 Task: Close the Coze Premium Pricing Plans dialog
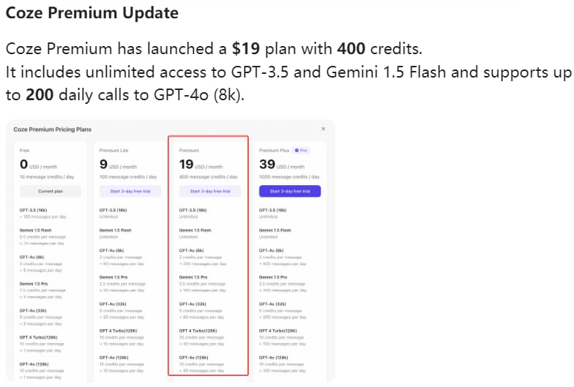click(324, 129)
